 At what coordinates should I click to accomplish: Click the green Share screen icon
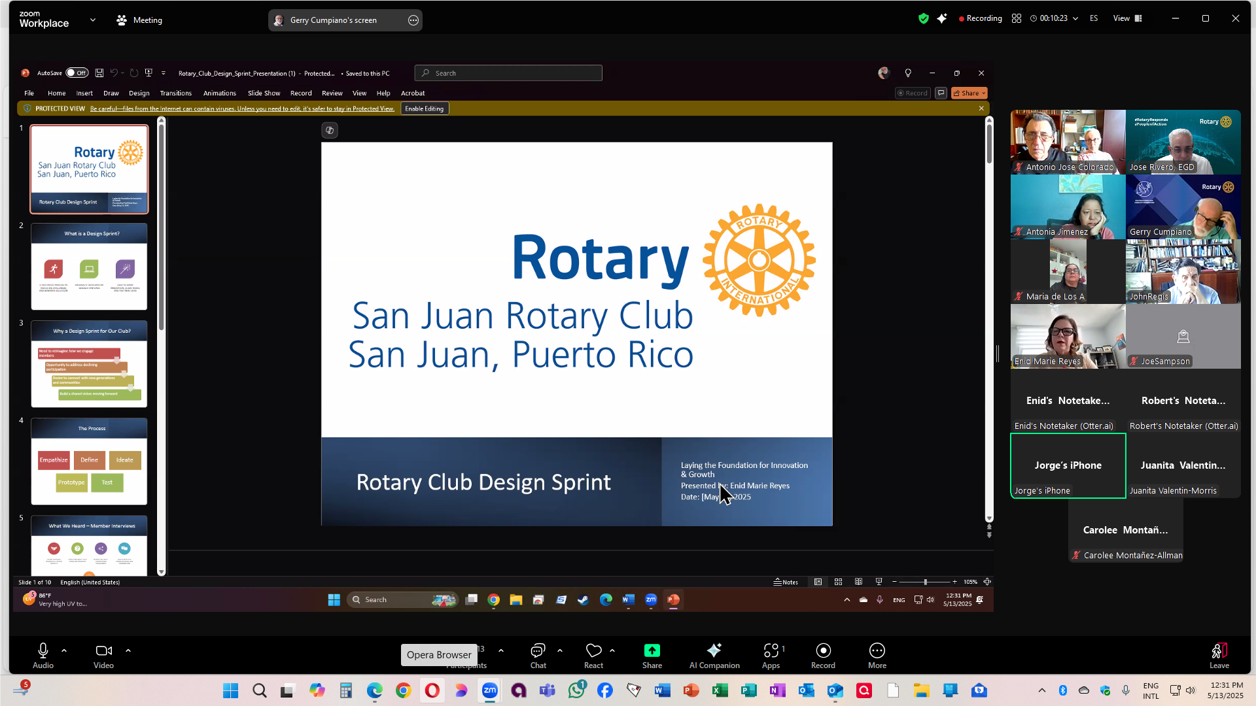point(652,651)
